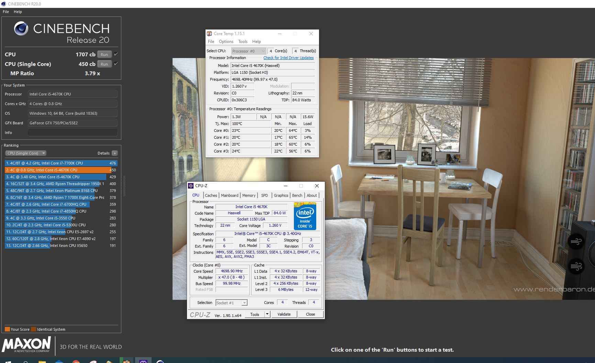This screenshot has height=363, width=595.
Task: Run the multi-core CPU test
Action: (104, 54)
